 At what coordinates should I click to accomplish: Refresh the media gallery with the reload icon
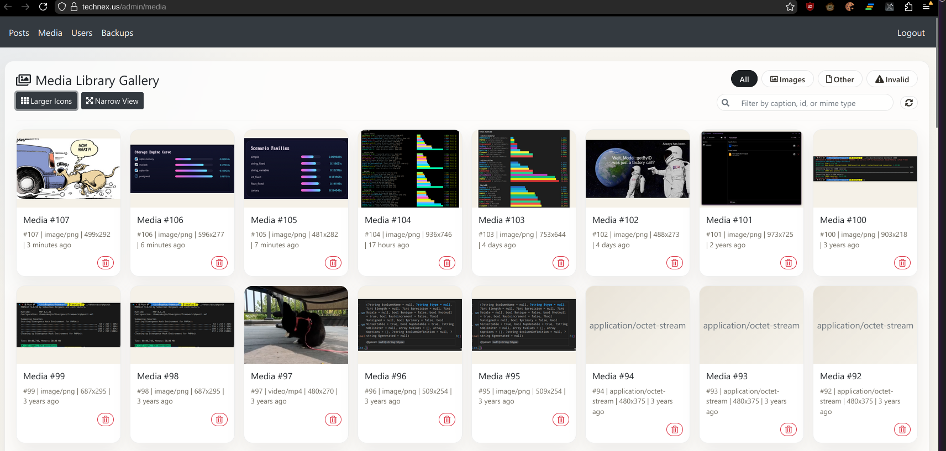[909, 103]
